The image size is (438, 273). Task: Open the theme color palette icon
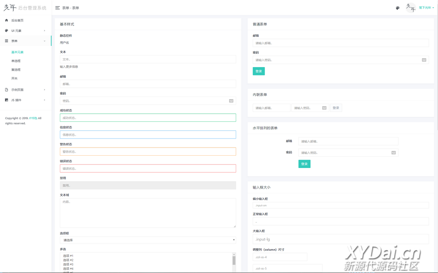click(x=398, y=8)
